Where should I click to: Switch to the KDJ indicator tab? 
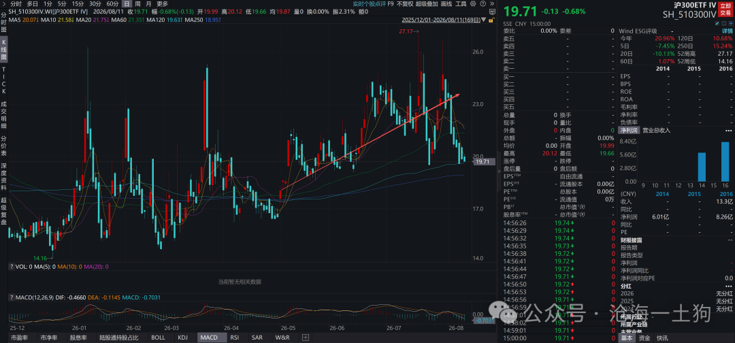coord(182,337)
